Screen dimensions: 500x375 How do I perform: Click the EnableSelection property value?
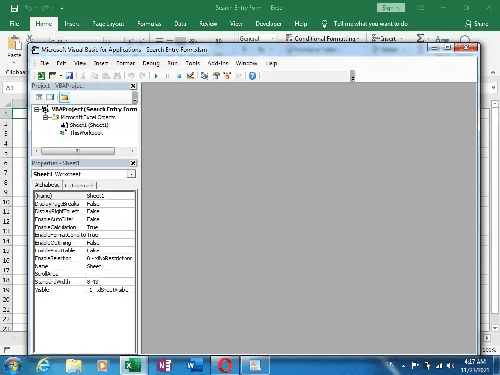coord(110,258)
